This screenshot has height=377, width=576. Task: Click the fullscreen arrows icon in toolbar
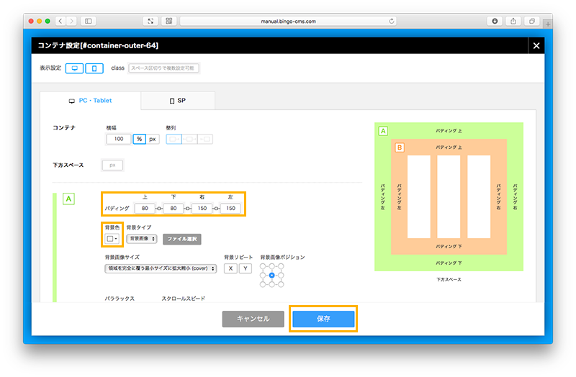(x=150, y=21)
